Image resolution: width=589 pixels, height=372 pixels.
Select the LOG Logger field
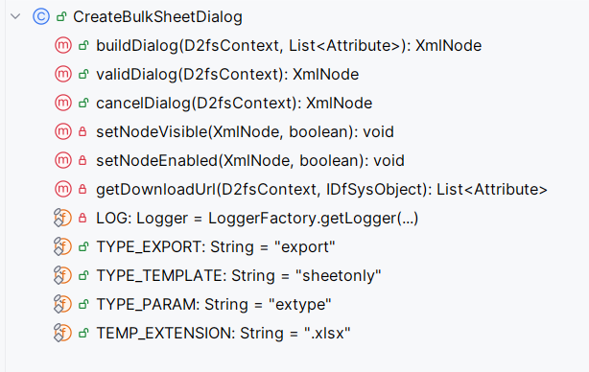pyautogui.click(x=257, y=218)
